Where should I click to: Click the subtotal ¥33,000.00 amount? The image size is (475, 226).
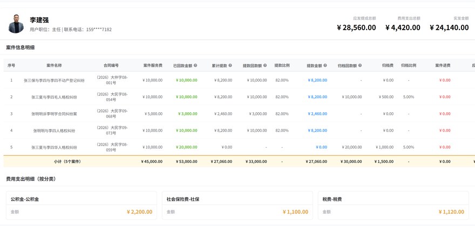[x=256, y=162]
